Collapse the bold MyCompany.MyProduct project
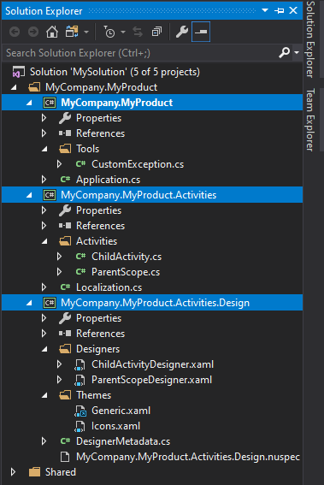 [29, 103]
